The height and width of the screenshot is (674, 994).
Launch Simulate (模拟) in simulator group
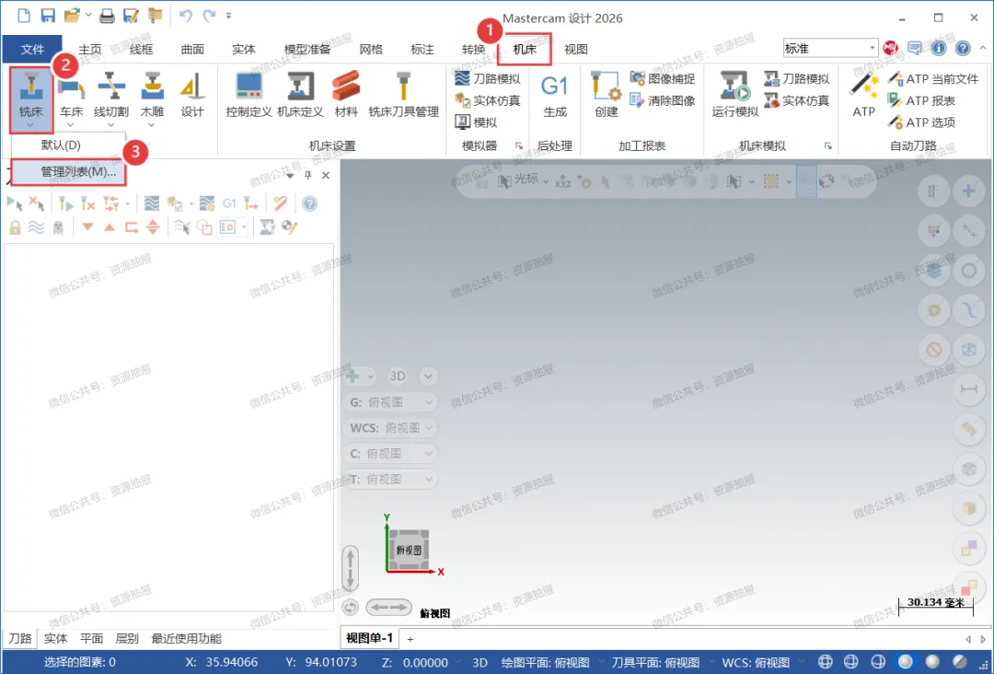(476, 122)
